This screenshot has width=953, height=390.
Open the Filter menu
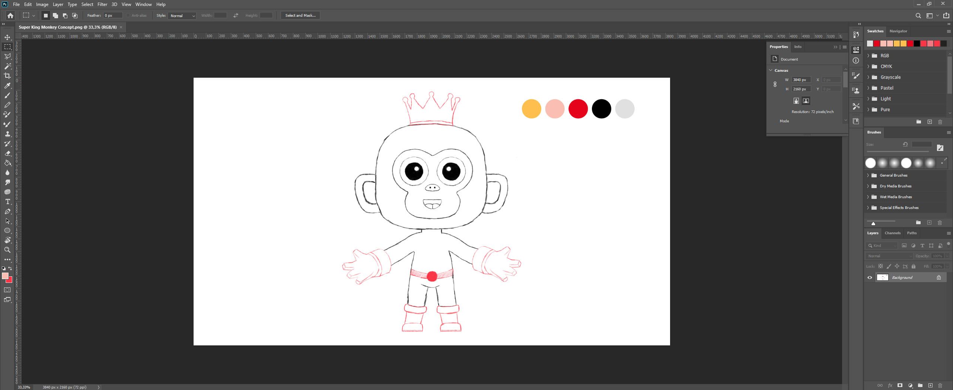[x=102, y=4]
